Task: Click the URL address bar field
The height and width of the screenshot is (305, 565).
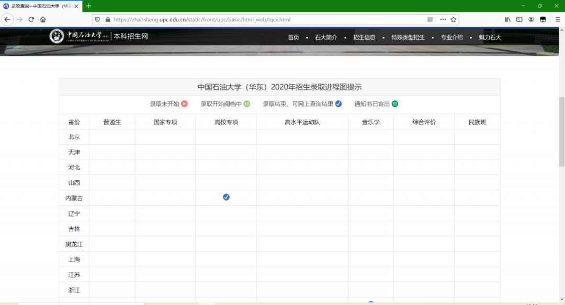Action: [262, 19]
